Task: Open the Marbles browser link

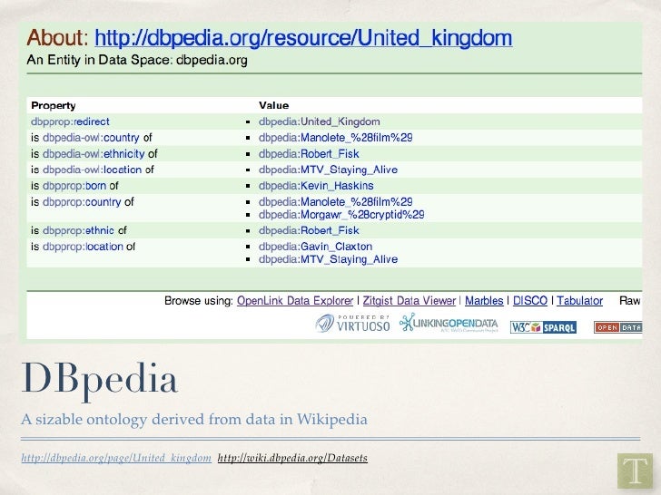Action: coord(484,301)
